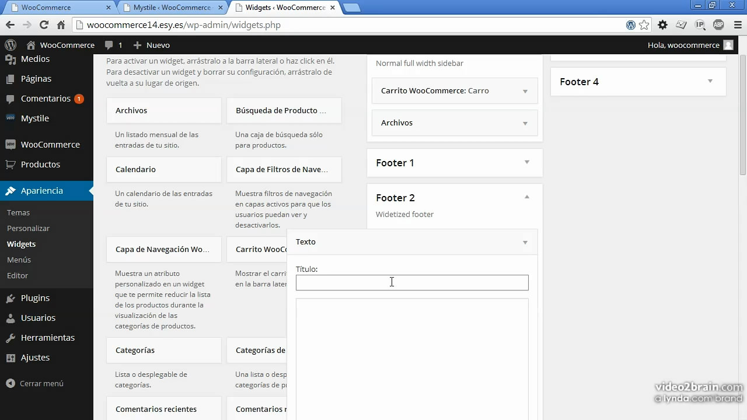Select the Búsqueda de Producto widget
The width and height of the screenshot is (747, 420).
point(284,110)
